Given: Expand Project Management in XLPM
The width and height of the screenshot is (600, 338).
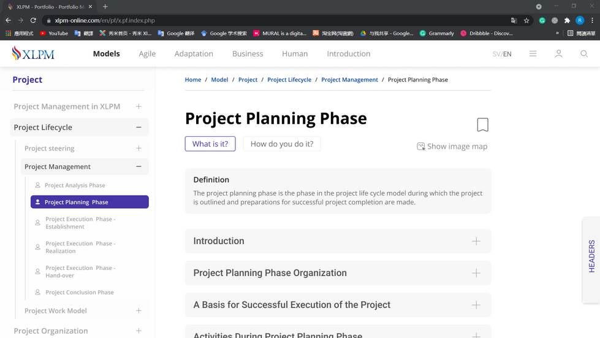Looking at the screenshot, I should point(139,106).
